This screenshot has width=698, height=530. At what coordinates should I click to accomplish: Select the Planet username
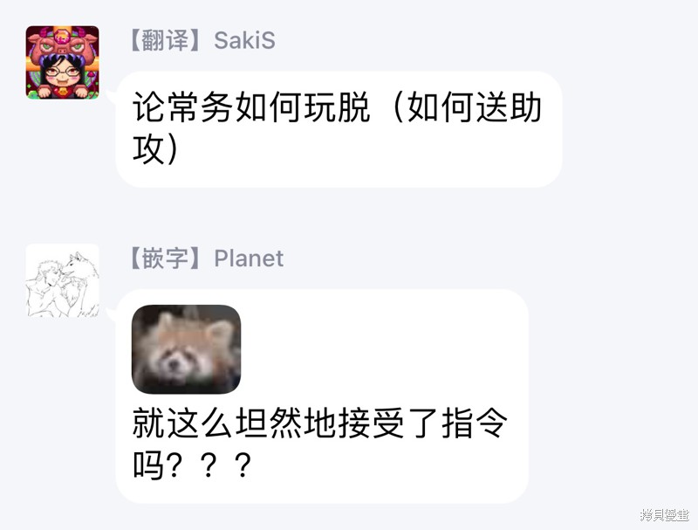point(249,258)
